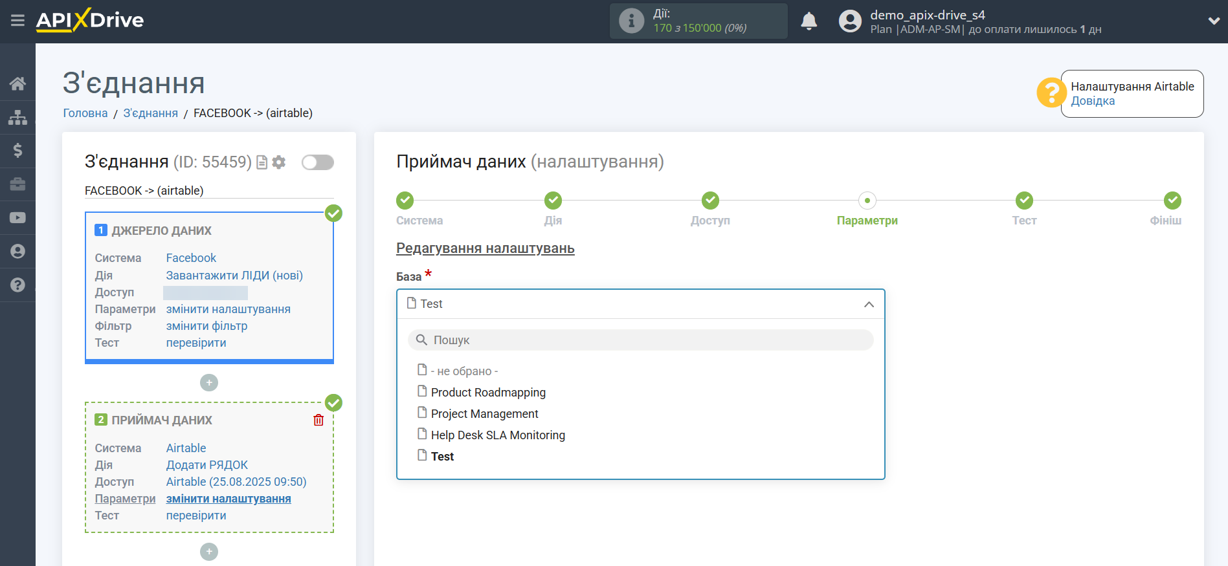
Task: Click the copy connection document icon
Action: [x=262, y=162]
